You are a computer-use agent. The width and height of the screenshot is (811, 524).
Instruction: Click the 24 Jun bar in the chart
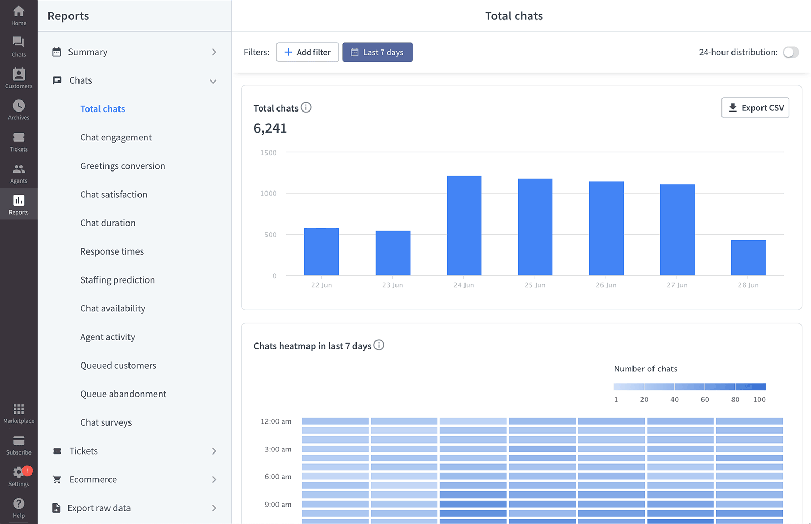click(464, 225)
